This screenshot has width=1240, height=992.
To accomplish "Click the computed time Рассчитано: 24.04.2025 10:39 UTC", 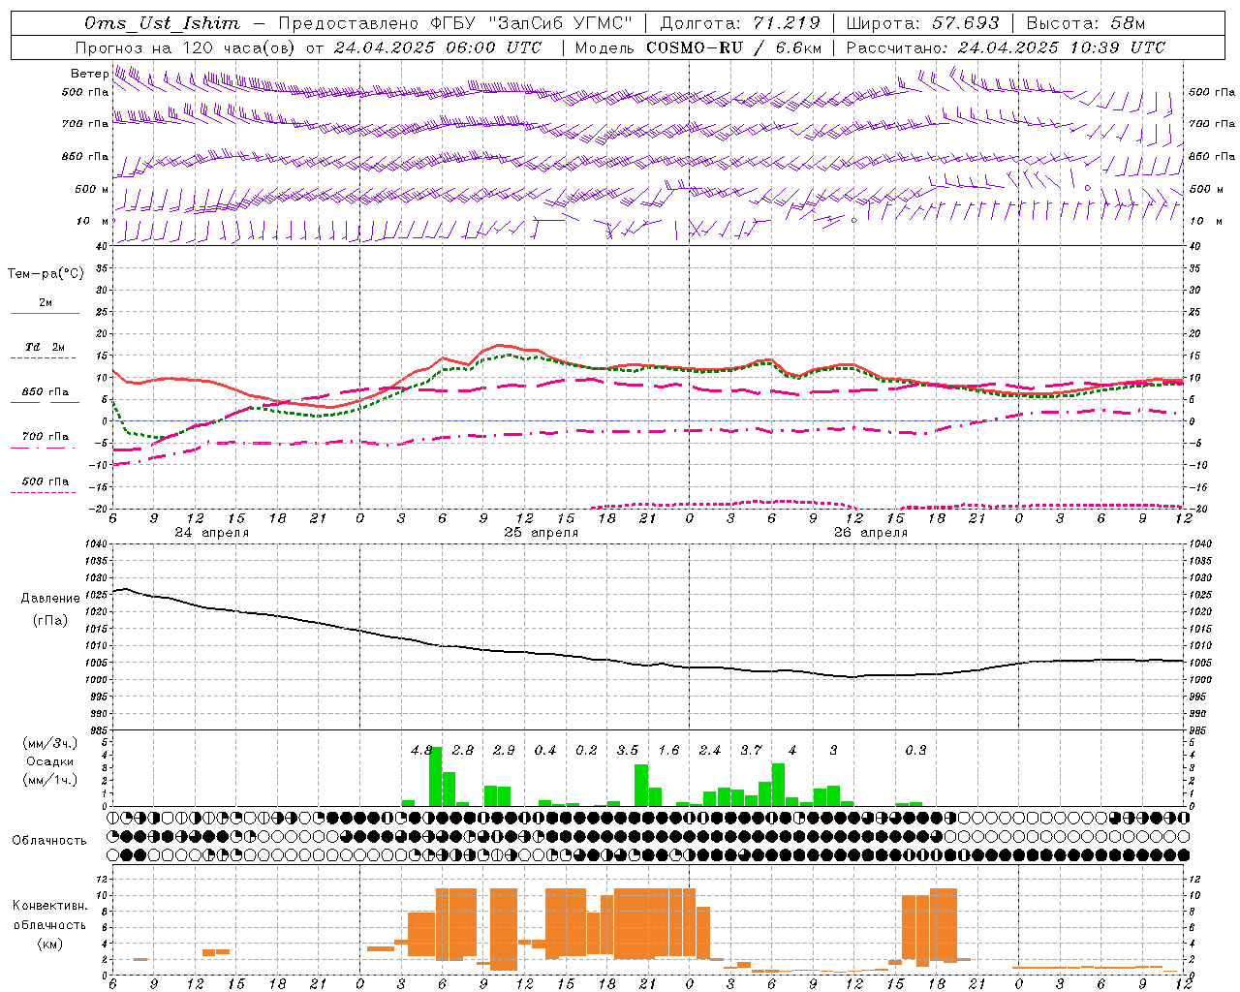I will point(1006,47).
